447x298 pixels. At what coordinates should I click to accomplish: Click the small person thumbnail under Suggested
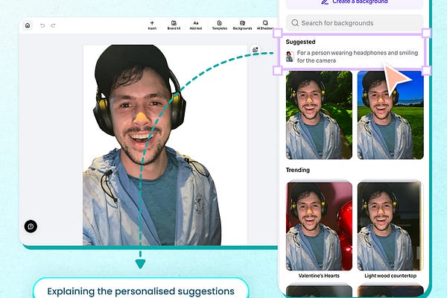coord(290,57)
